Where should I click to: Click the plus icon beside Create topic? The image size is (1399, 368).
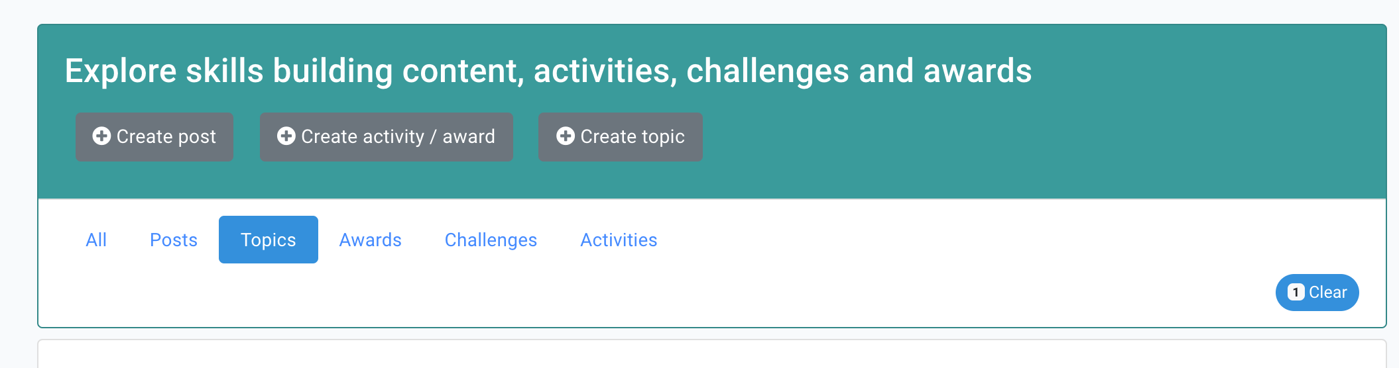point(565,136)
